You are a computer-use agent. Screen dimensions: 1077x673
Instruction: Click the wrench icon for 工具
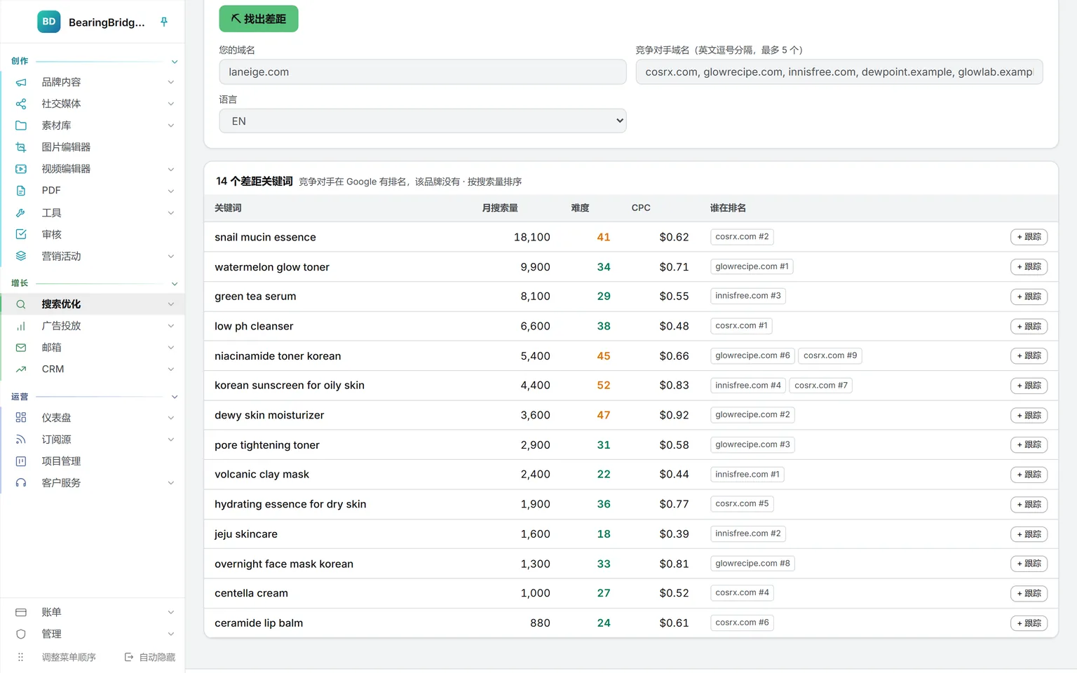[21, 212]
